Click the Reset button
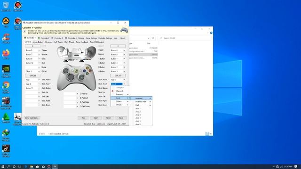This screenshot has height=169, width=301. tap(109, 118)
